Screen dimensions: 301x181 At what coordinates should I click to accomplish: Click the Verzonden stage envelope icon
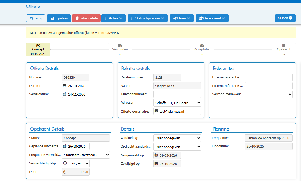pos(120,45)
